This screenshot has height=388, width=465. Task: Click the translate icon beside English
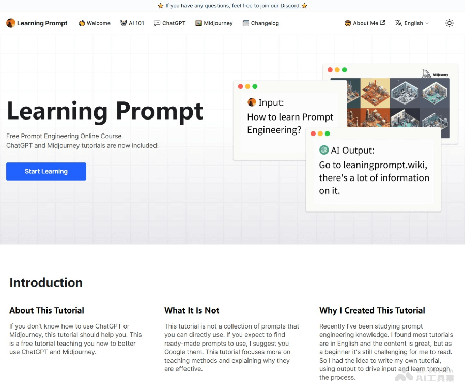tap(399, 23)
